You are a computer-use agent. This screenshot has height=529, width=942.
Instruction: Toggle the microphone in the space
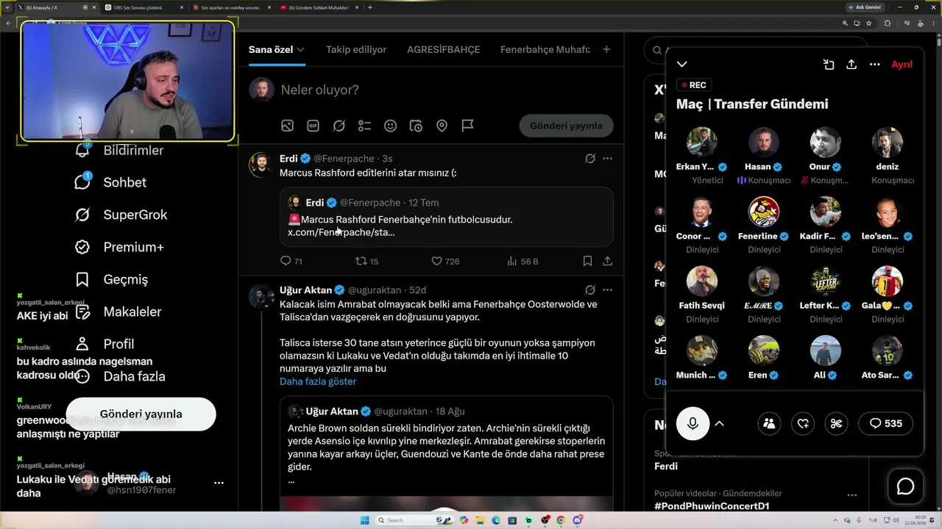pyautogui.click(x=693, y=423)
